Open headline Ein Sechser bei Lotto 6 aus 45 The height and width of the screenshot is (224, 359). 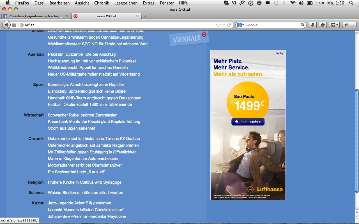coord(77,172)
